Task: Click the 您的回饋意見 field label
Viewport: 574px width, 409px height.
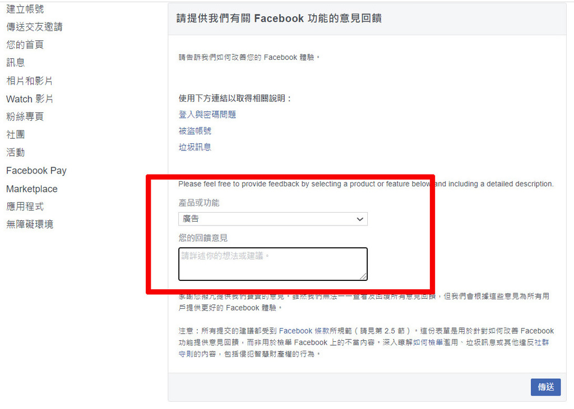Action: (203, 238)
